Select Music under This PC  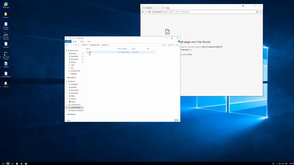pyautogui.click(x=73, y=96)
